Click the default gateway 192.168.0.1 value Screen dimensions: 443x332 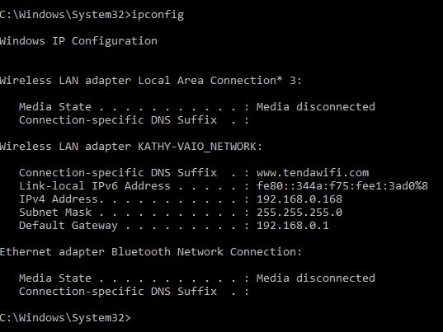tap(293, 226)
